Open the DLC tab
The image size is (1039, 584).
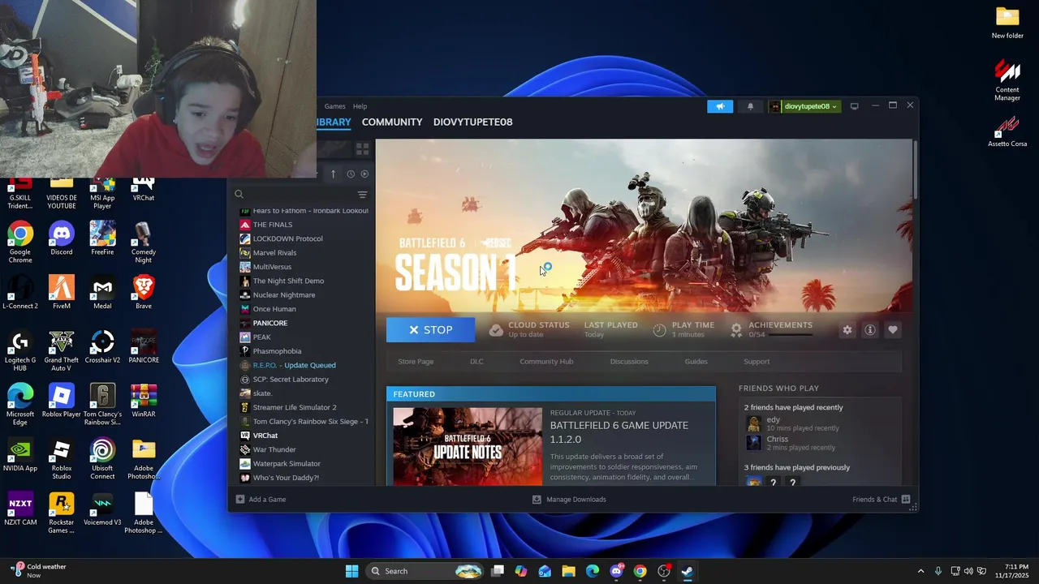click(x=476, y=362)
